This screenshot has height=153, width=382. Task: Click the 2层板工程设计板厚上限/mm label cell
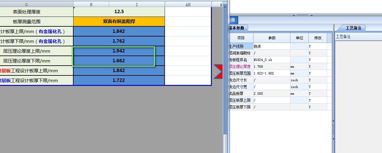36,71
